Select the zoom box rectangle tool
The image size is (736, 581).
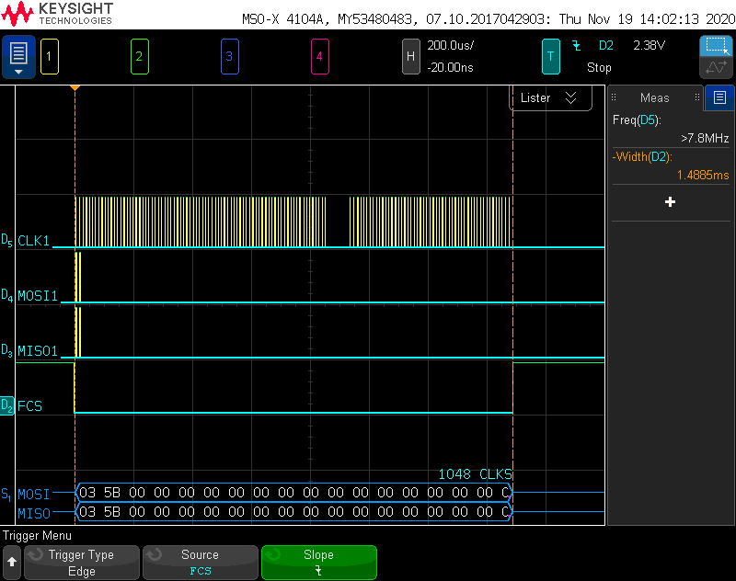pos(716,46)
